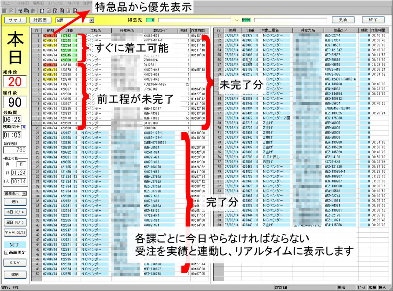Screen dimensions: 393x291
Task: Click the scissors cut icon in toolbar
Action: coord(20,10)
